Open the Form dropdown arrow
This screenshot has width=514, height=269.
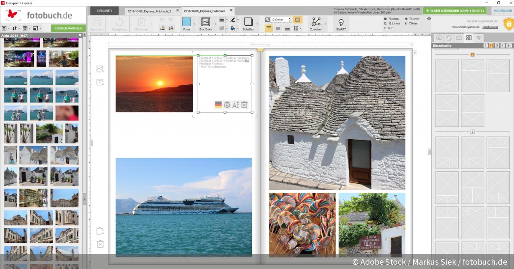click(194, 24)
